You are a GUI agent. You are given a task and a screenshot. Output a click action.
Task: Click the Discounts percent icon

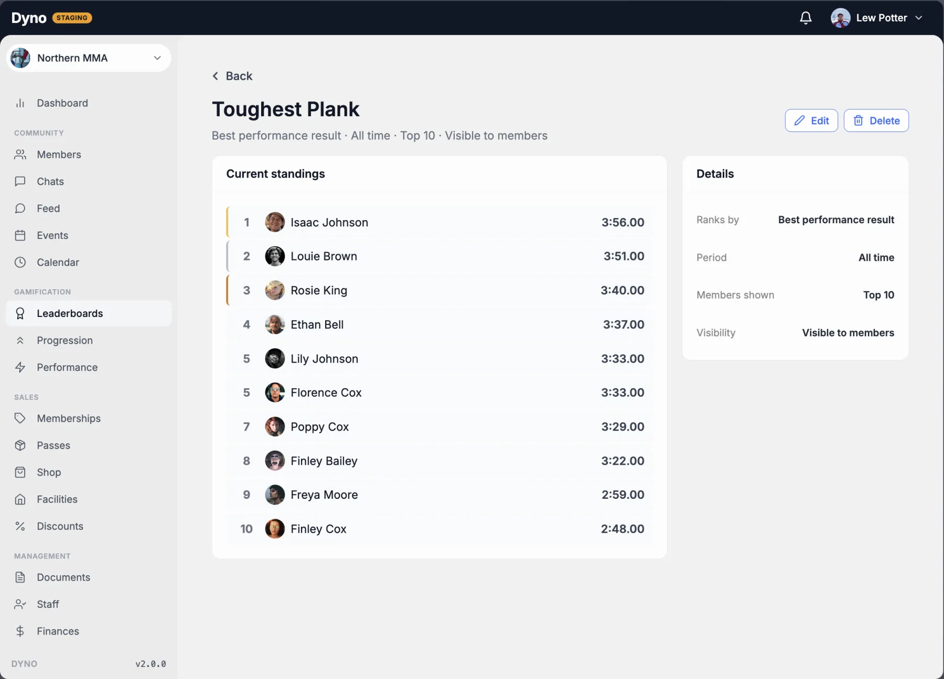(x=20, y=526)
